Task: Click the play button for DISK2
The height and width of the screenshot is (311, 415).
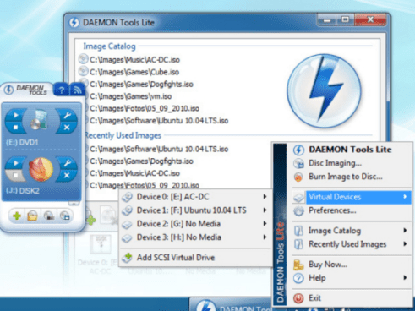Action: pyautogui.click(x=16, y=163)
